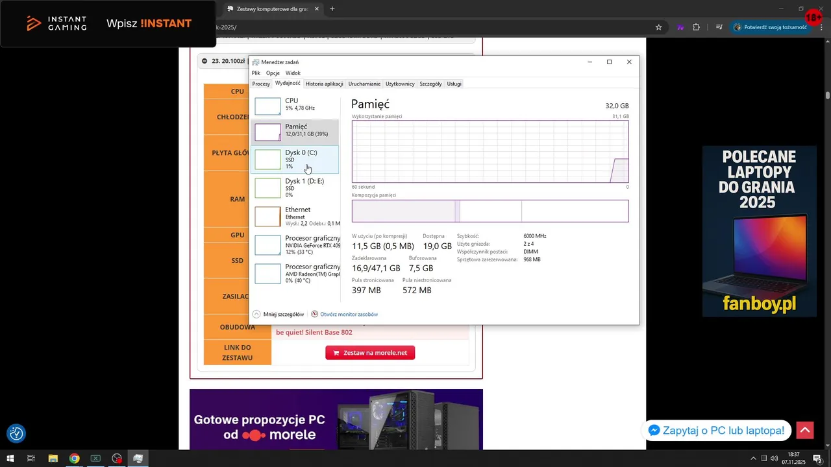Click Potwierdź swoją tożsamość profile button
The width and height of the screenshot is (831, 467).
pyautogui.click(x=771, y=27)
